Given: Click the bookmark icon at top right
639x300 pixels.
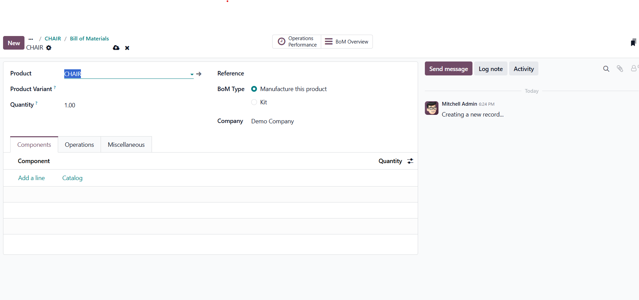Looking at the screenshot, I should pyautogui.click(x=633, y=42).
